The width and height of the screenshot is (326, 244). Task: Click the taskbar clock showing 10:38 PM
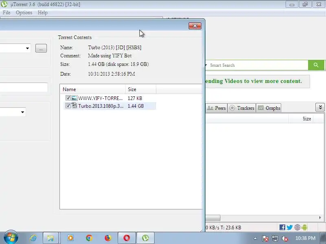point(305,238)
